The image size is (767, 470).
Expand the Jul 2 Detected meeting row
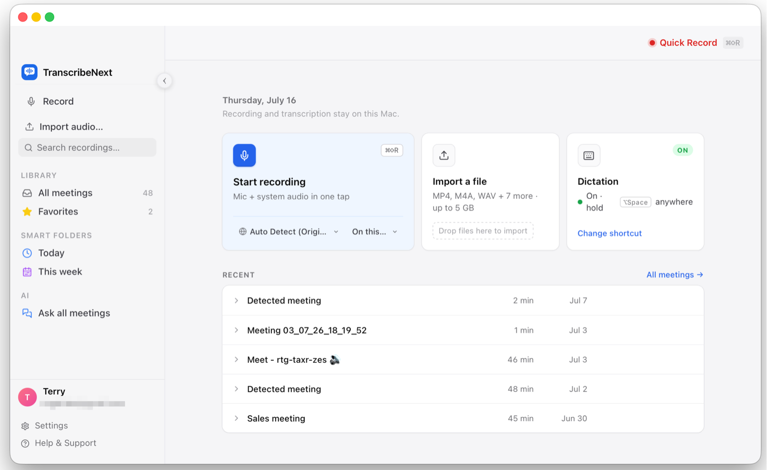click(x=236, y=389)
